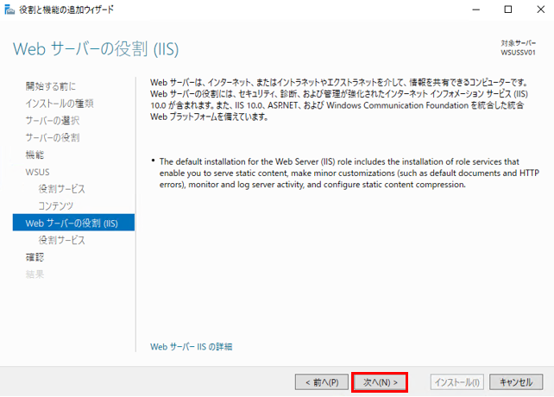Screen dimensions: 554x397
Task: Click the 役割と機能の追加ウィザード window title
Action: pyautogui.click(x=66, y=9)
